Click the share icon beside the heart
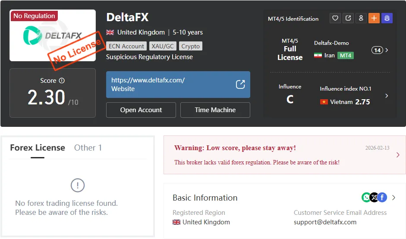406x239 pixels. coord(348,18)
